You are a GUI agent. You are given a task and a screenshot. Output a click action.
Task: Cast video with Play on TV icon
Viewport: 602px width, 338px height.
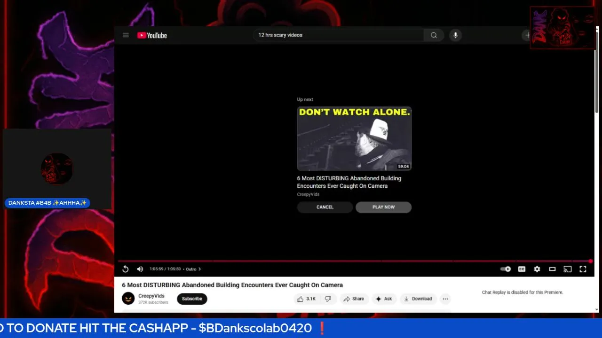(568, 269)
